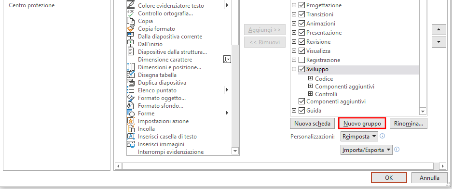Screen dimensions: 452x189
Task: Collapse the Sviluppo tree node
Action: [294, 69]
